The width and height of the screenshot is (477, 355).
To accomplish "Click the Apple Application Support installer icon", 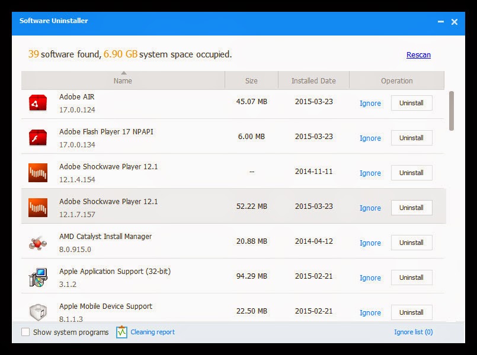I will tap(38, 277).
